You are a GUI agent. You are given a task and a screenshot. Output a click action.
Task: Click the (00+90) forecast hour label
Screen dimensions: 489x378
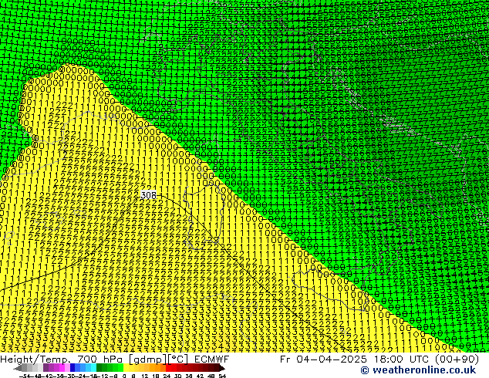(457, 359)
